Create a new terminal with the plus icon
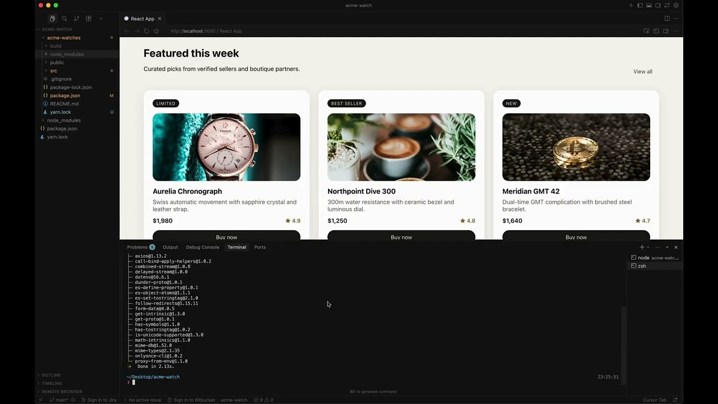Viewport: 718px width, 404px height. pos(642,247)
